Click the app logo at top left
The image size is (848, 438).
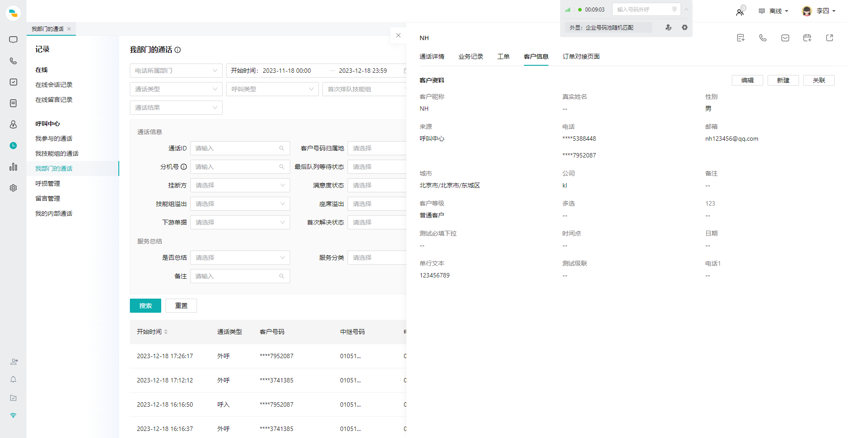(13, 13)
